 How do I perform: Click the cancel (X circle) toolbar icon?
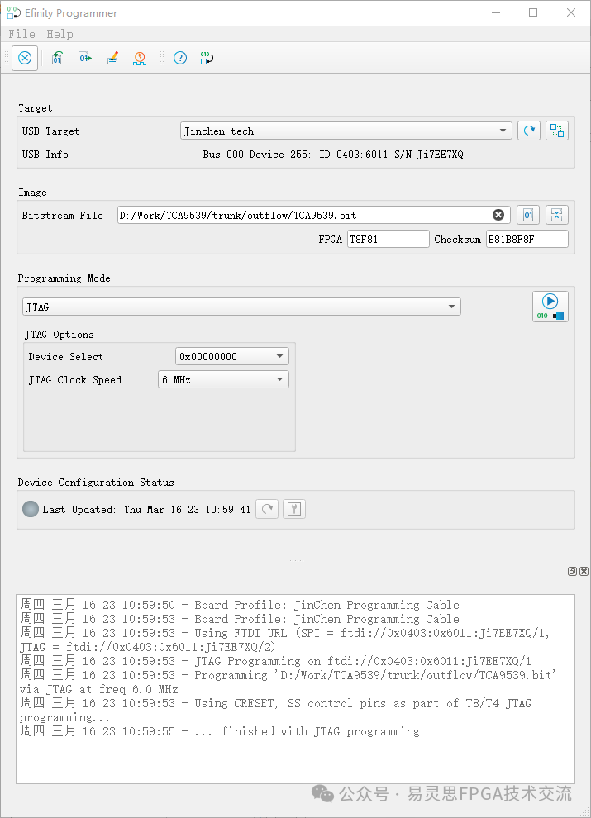click(25, 58)
